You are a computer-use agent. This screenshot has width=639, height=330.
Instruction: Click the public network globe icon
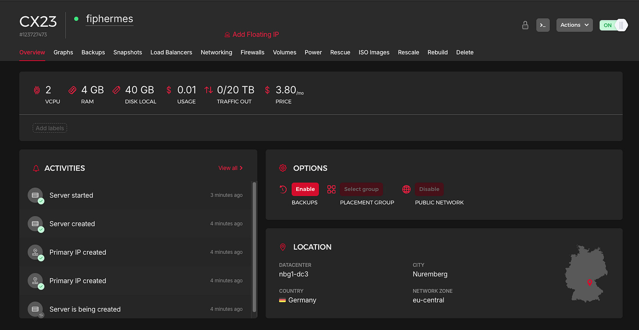[x=406, y=189]
